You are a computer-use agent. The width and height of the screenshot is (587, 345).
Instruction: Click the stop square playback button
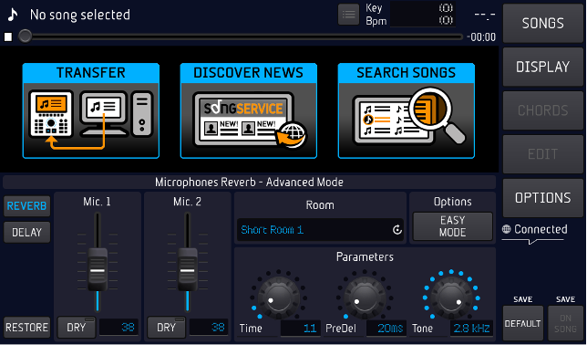[x=8, y=37]
